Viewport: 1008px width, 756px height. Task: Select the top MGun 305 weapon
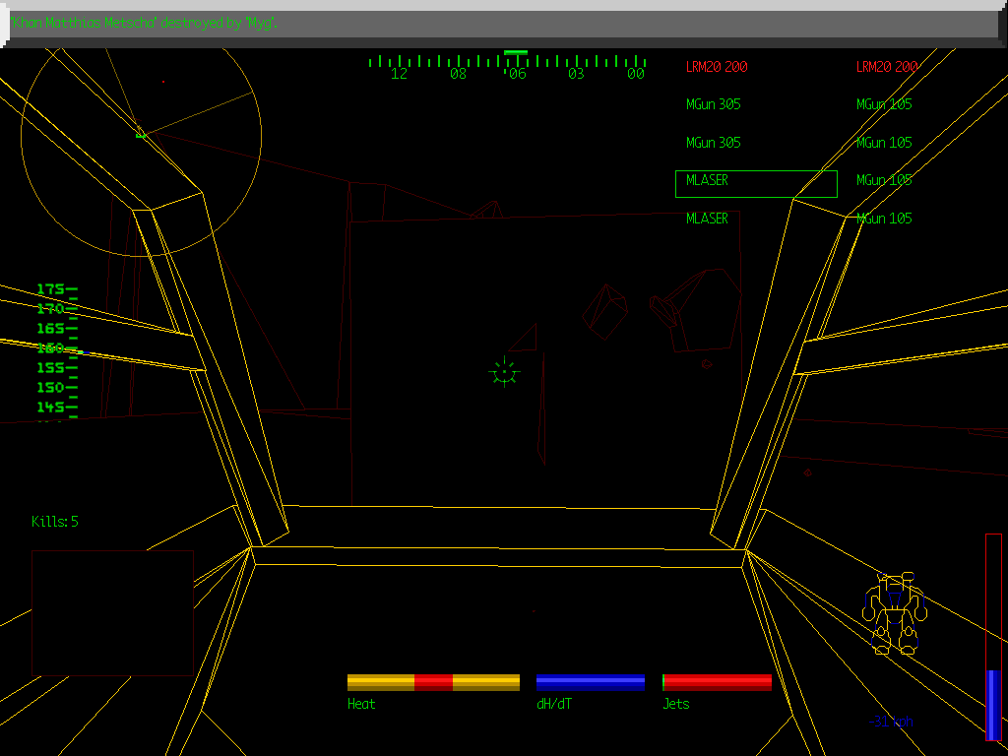tap(713, 104)
